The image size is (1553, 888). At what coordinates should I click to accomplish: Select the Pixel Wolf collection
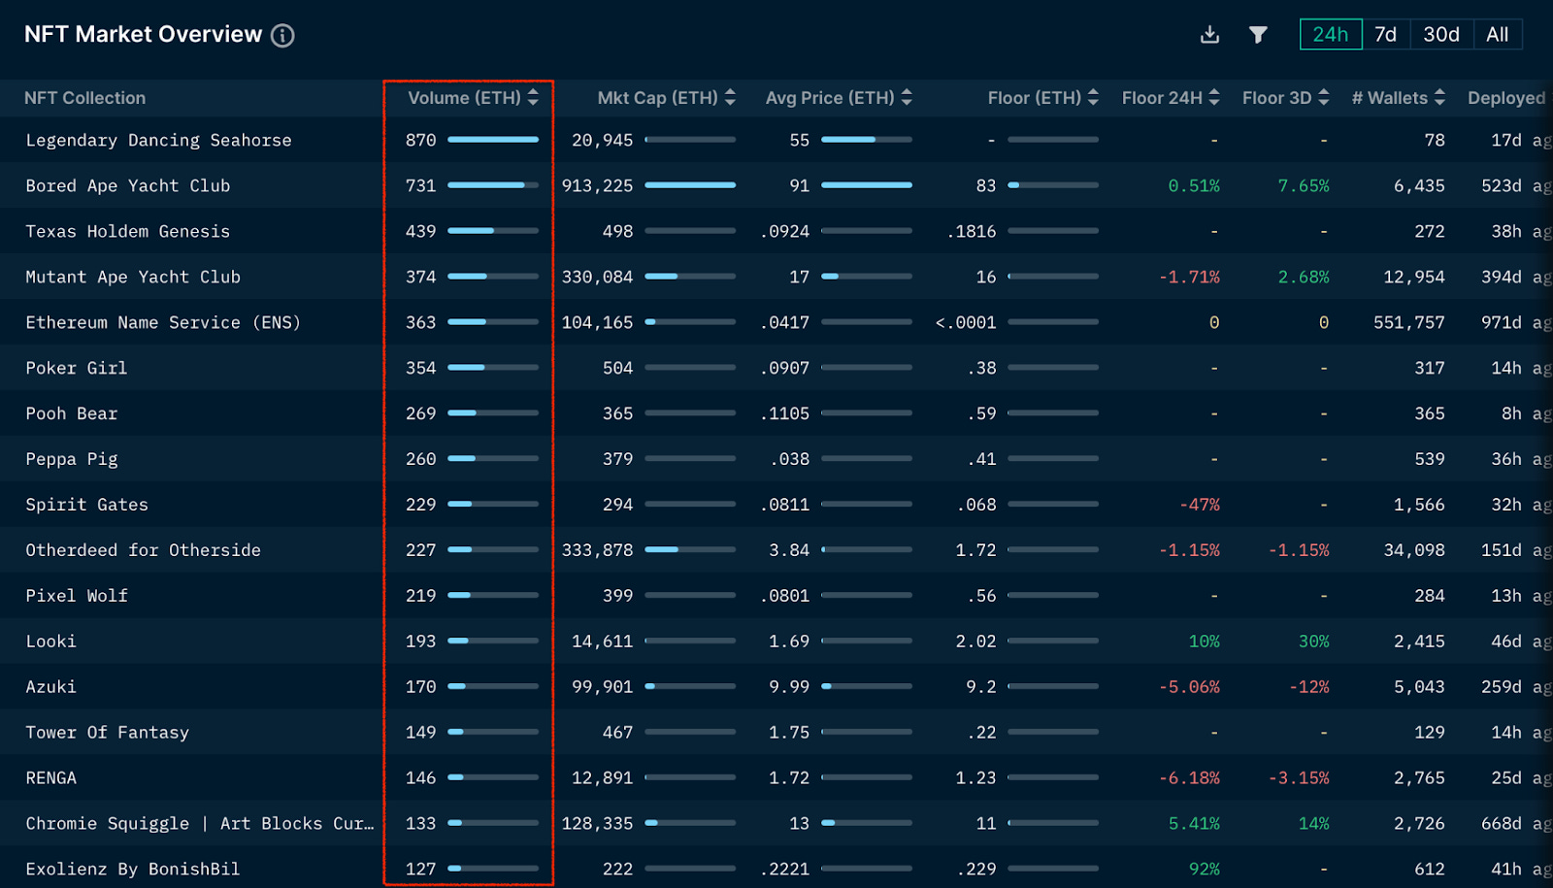tap(77, 596)
